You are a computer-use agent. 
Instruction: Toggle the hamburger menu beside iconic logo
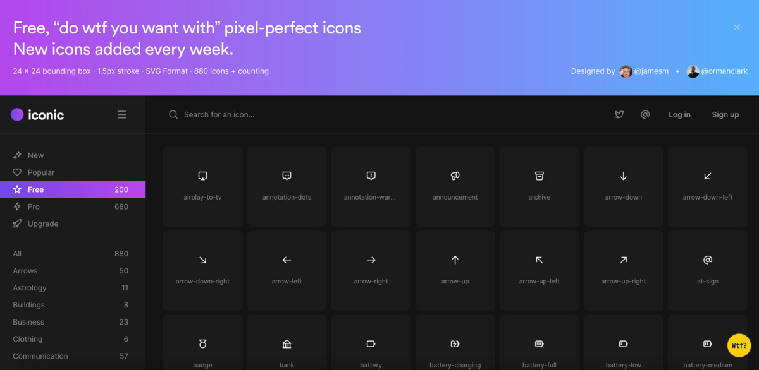tap(122, 114)
